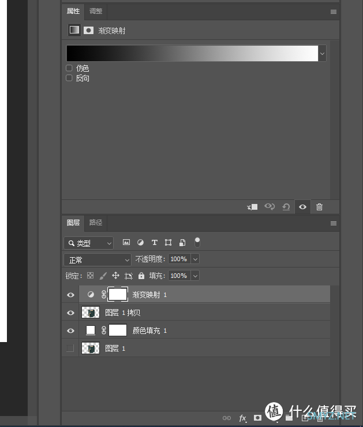
Task: Select the 渐变映射 1 layer mask thumbnail
Action: point(118,294)
